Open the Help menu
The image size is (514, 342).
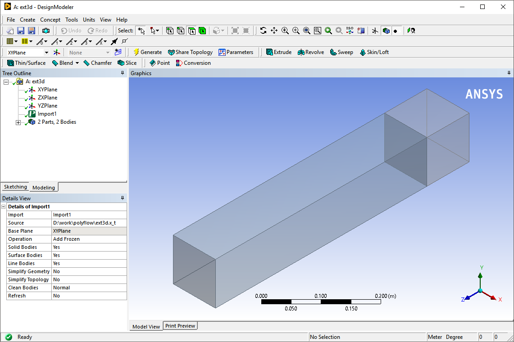tap(122, 20)
